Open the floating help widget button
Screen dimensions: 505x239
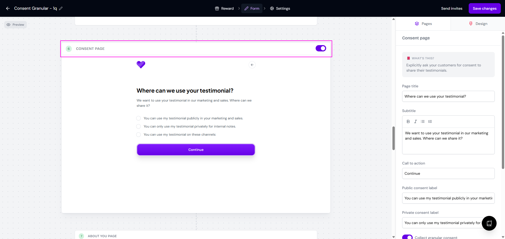(x=489, y=223)
